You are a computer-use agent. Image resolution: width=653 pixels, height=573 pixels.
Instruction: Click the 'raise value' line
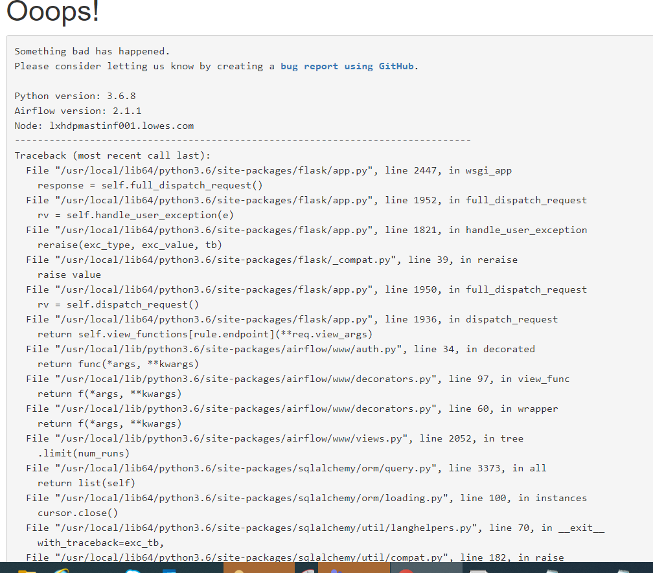69,275
